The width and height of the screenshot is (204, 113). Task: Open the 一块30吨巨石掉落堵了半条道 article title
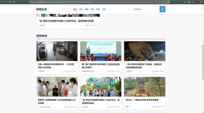pyautogui.click(x=144, y=66)
